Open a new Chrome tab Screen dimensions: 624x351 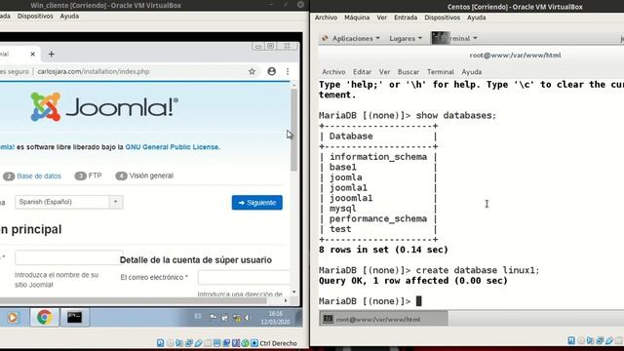(x=51, y=54)
